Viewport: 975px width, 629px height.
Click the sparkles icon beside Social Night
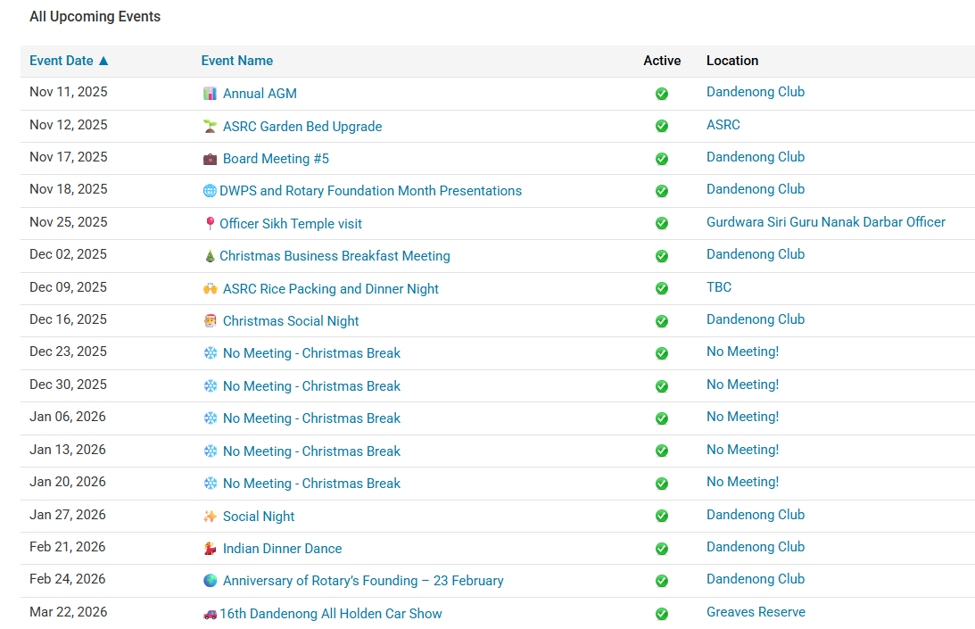tap(211, 517)
